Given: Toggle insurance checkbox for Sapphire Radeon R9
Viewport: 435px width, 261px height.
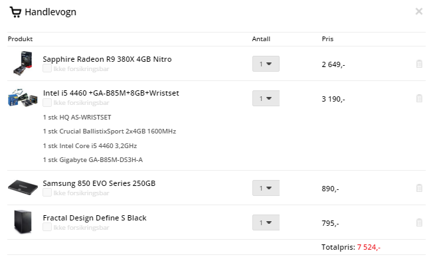Looking at the screenshot, I should pos(47,68).
